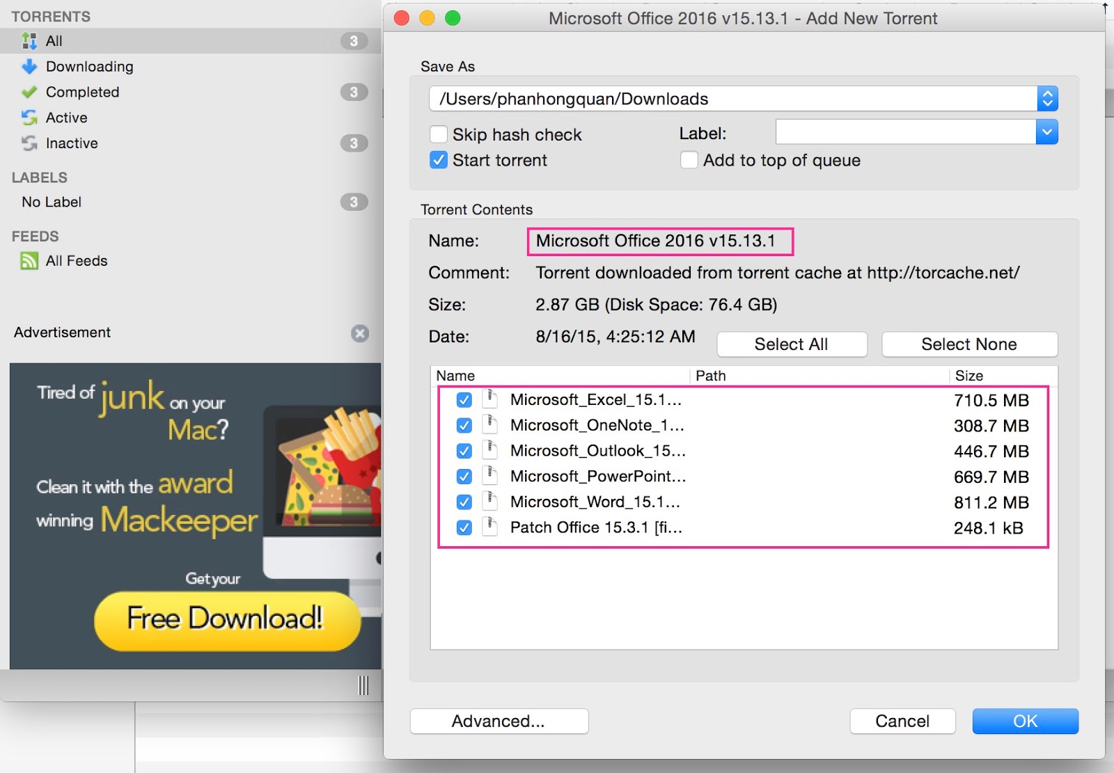Uncheck the Microsoft_PowerPoint... file checkbox
The image size is (1114, 773).
(x=464, y=477)
